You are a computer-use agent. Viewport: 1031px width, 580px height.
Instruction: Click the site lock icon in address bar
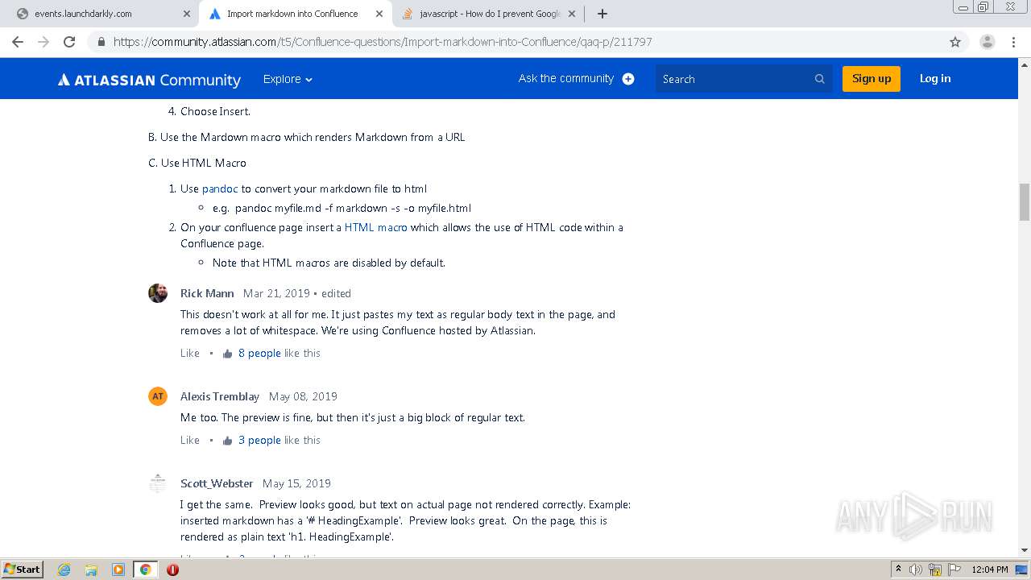101,42
